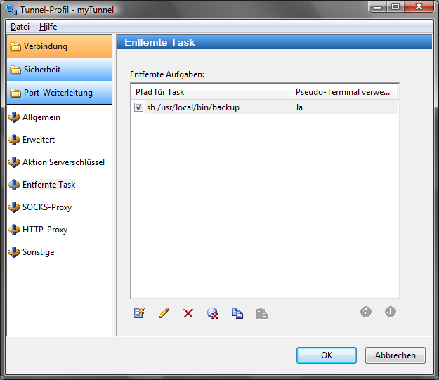The height and width of the screenshot is (380, 439).
Task: Uncheck the sh /usr/local/bin/backup checkbox
Action: (138, 107)
